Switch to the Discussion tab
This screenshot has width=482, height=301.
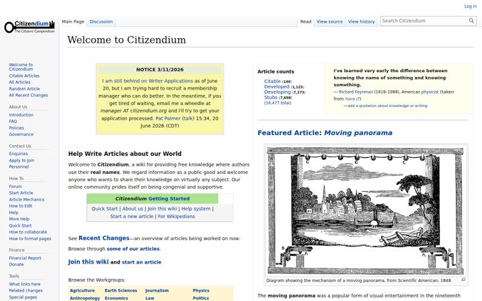point(101,21)
